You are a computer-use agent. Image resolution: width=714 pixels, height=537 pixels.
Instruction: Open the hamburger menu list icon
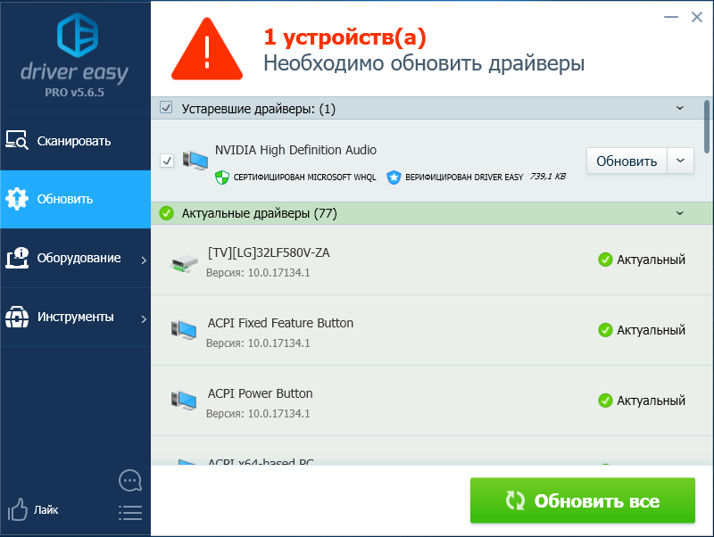tap(130, 513)
